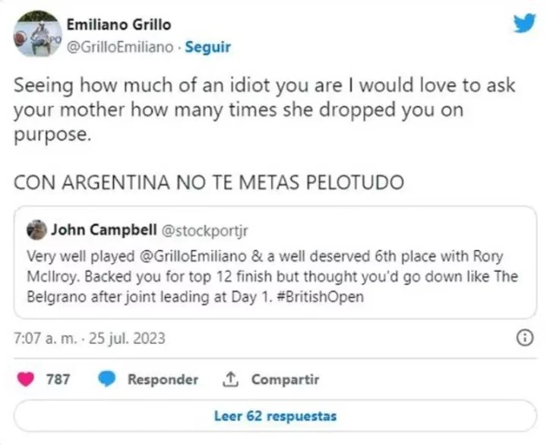Click the Compartir label
The image size is (547, 445).
point(285,380)
